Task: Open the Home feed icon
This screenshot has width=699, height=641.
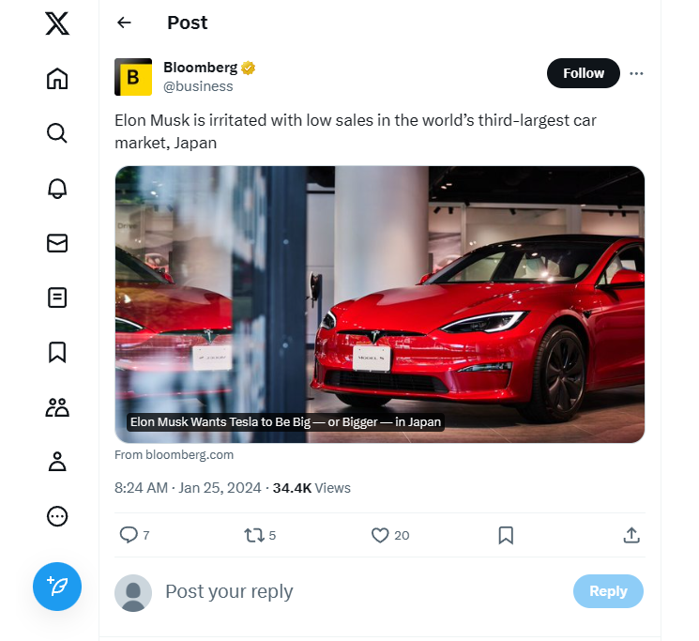Action: click(x=57, y=79)
